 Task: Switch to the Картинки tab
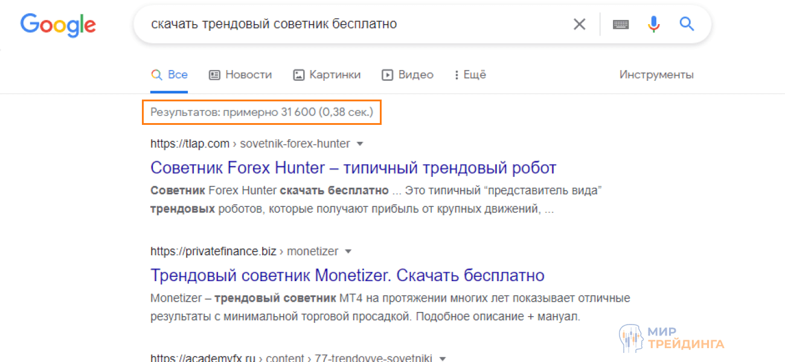pos(327,75)
